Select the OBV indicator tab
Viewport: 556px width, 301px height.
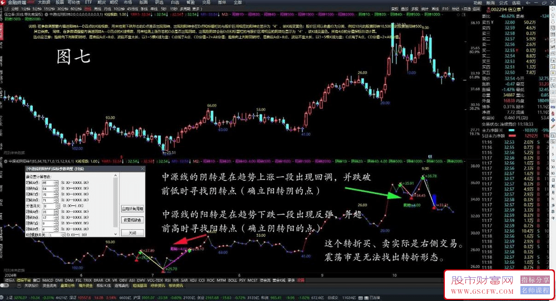click(123, 280)
